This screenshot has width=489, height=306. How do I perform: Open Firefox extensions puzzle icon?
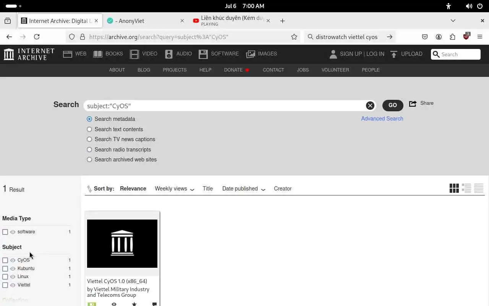click(x=452, y=37)
